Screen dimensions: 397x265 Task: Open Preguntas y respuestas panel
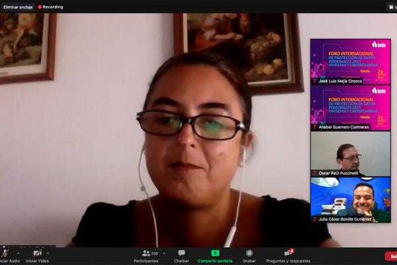tap(288, 256)
